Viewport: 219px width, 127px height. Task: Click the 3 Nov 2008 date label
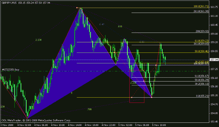[x=7, y=125]
